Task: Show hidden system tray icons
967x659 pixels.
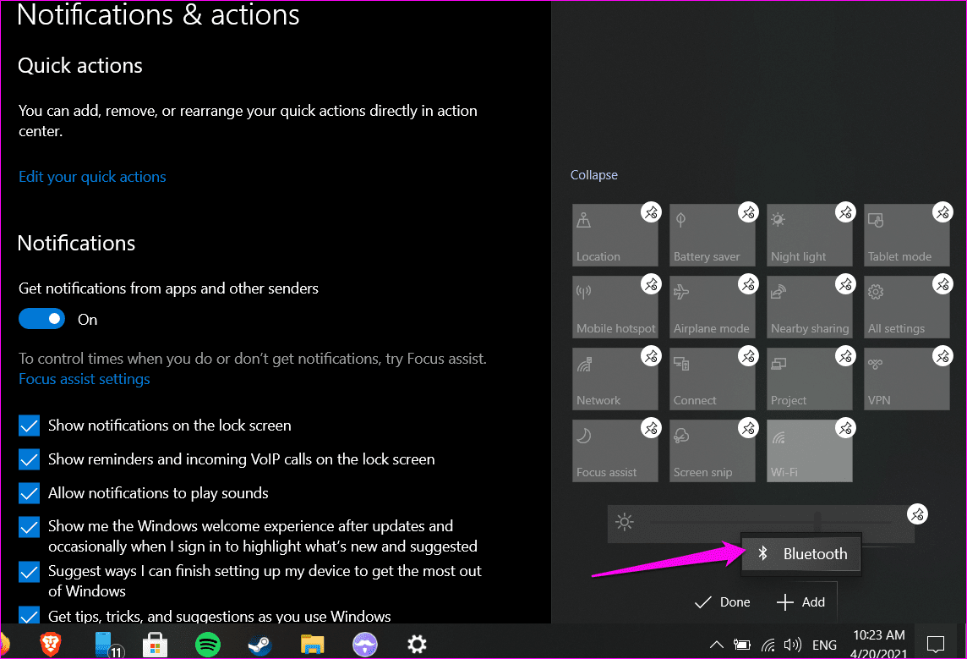Action: [x=716, y=645]
